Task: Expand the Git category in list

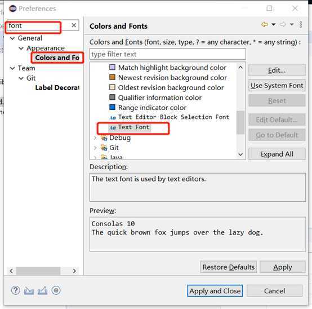Action: (95, 148)
